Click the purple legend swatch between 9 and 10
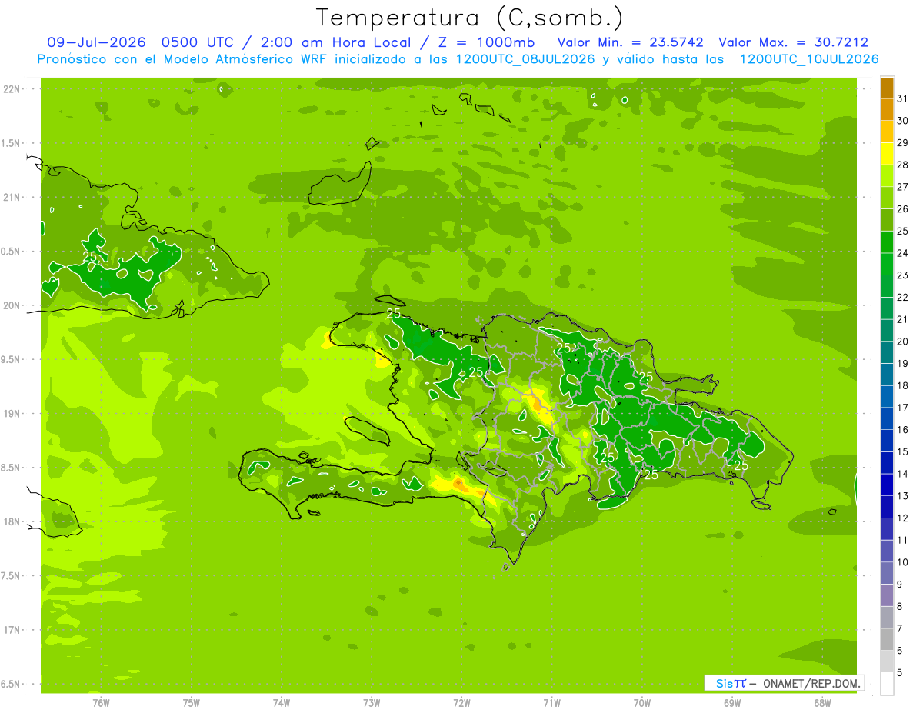 [887, 573]
